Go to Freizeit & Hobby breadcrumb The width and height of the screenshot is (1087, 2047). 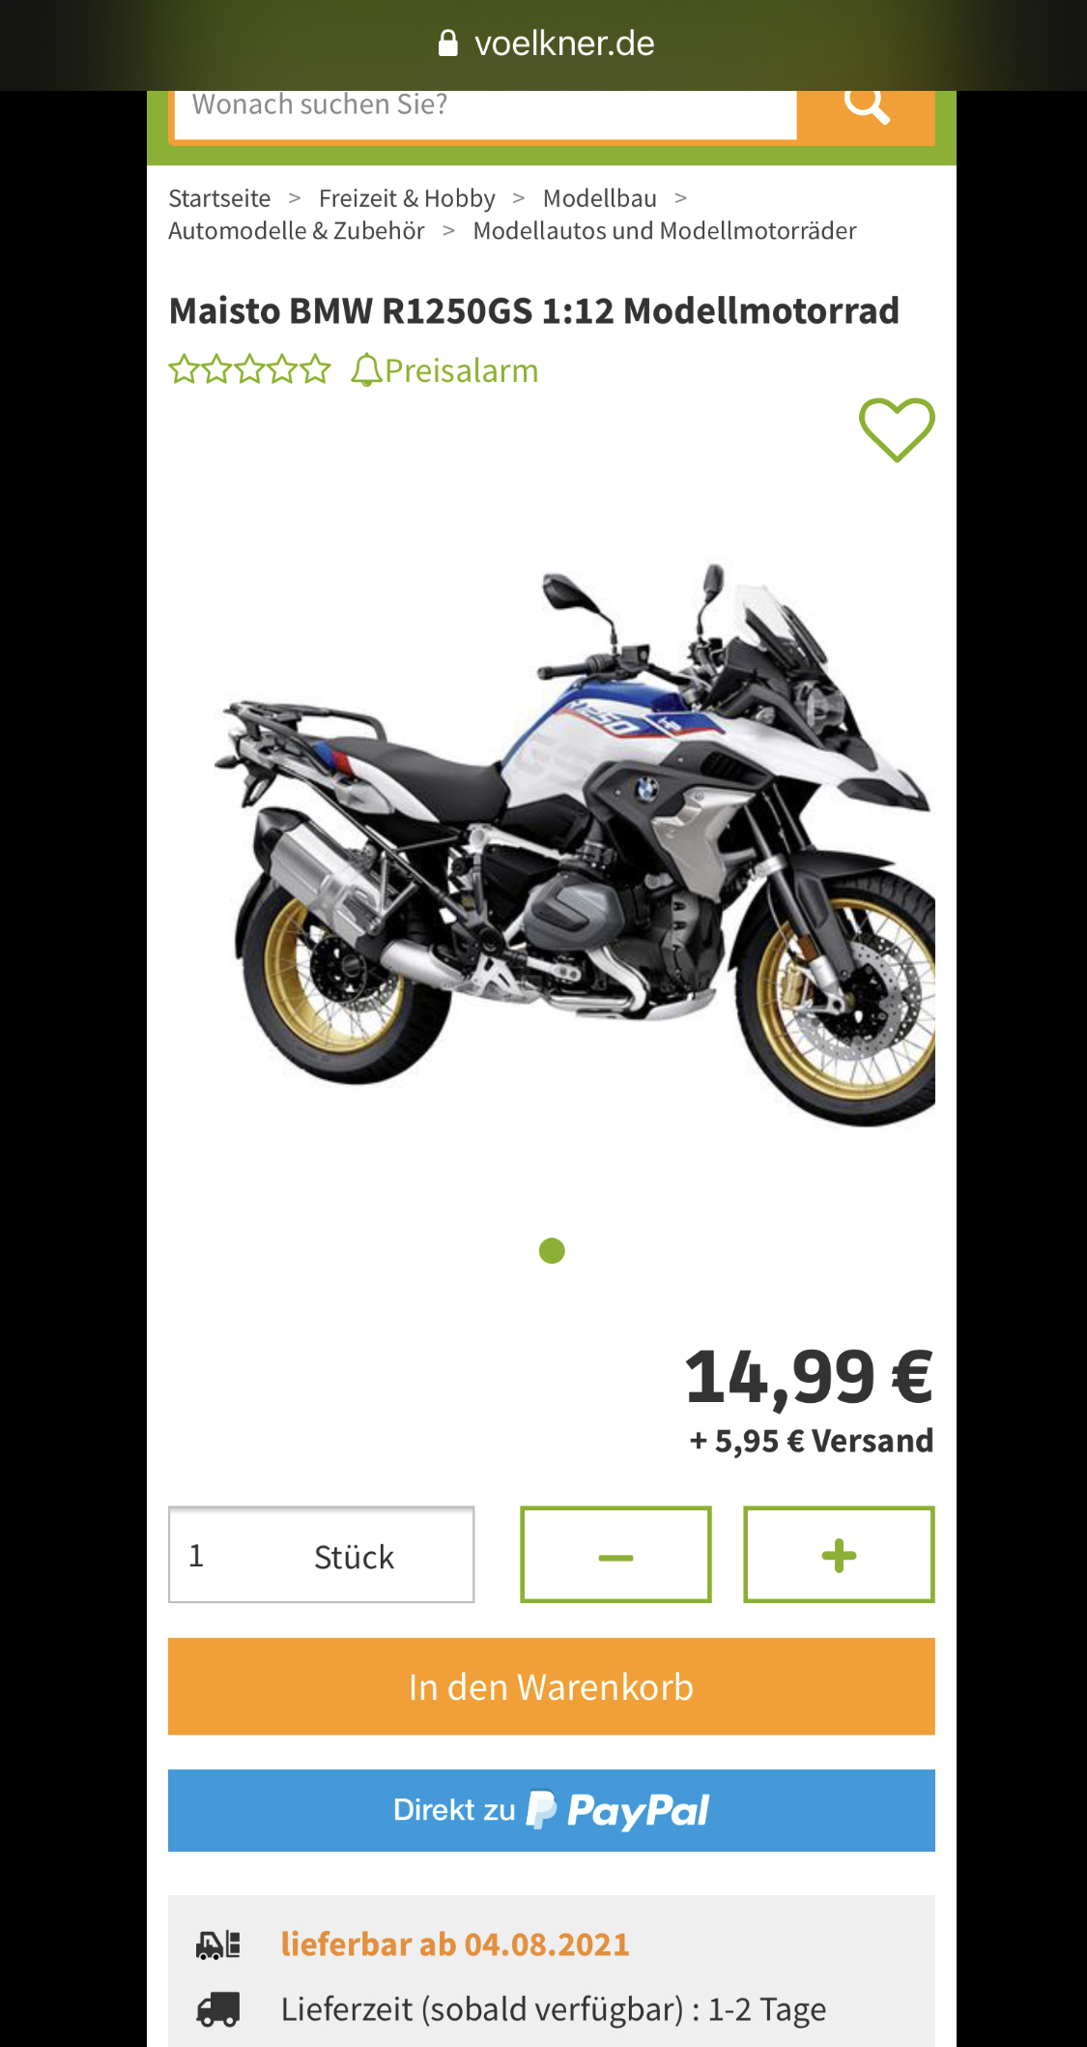pos(407,198)
